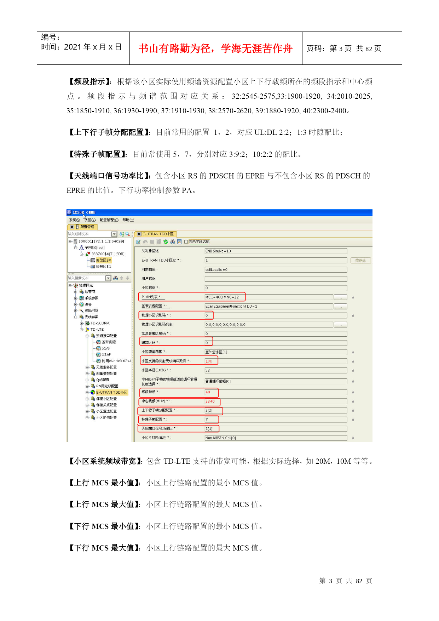Click the camera icon beside 快照区$1
Screen dimensions: 439x621
coord(93,267)
